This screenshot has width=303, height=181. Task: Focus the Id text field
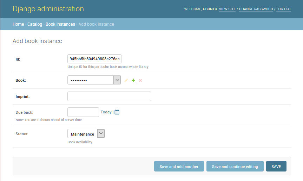pos(94,59)
